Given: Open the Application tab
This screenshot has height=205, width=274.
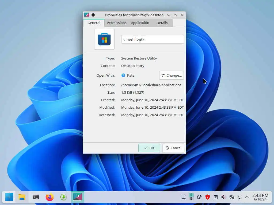Looking at the screenshot, I should (140, 23).
